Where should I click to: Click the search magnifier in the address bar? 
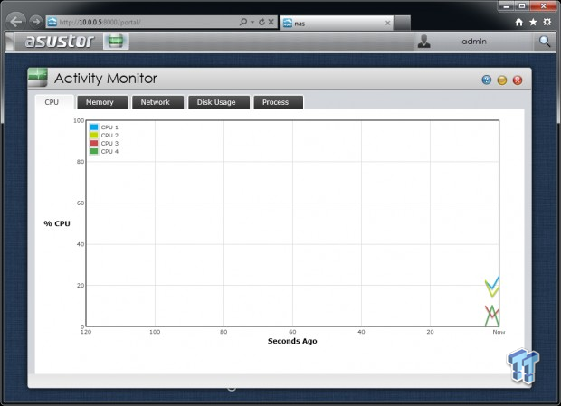pyautogui.click(x=243, y=22)
